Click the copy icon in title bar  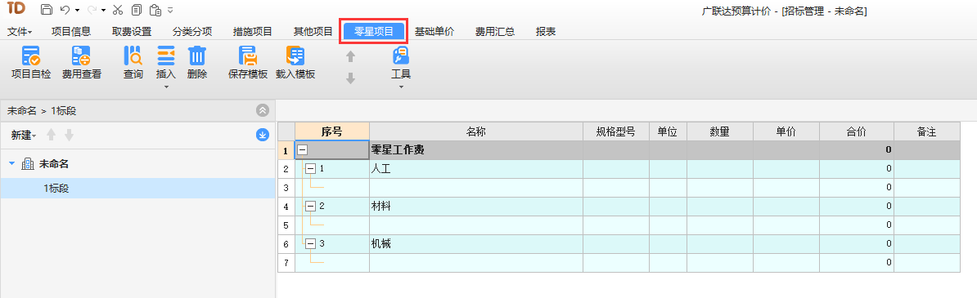tap(137, 10)
